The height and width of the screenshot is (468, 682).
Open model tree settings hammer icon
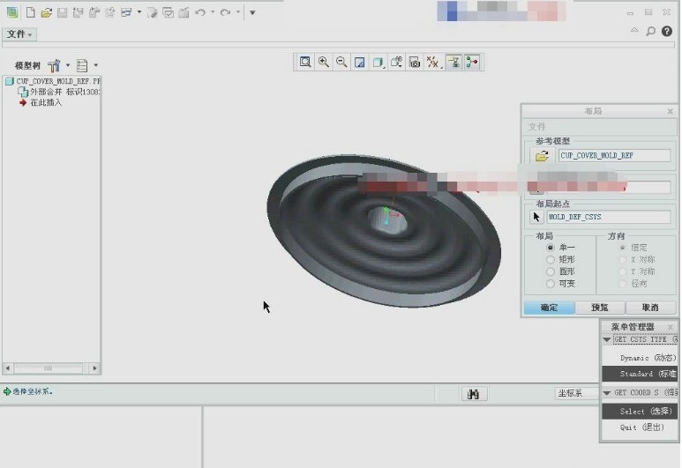click(x=54, y=65)
